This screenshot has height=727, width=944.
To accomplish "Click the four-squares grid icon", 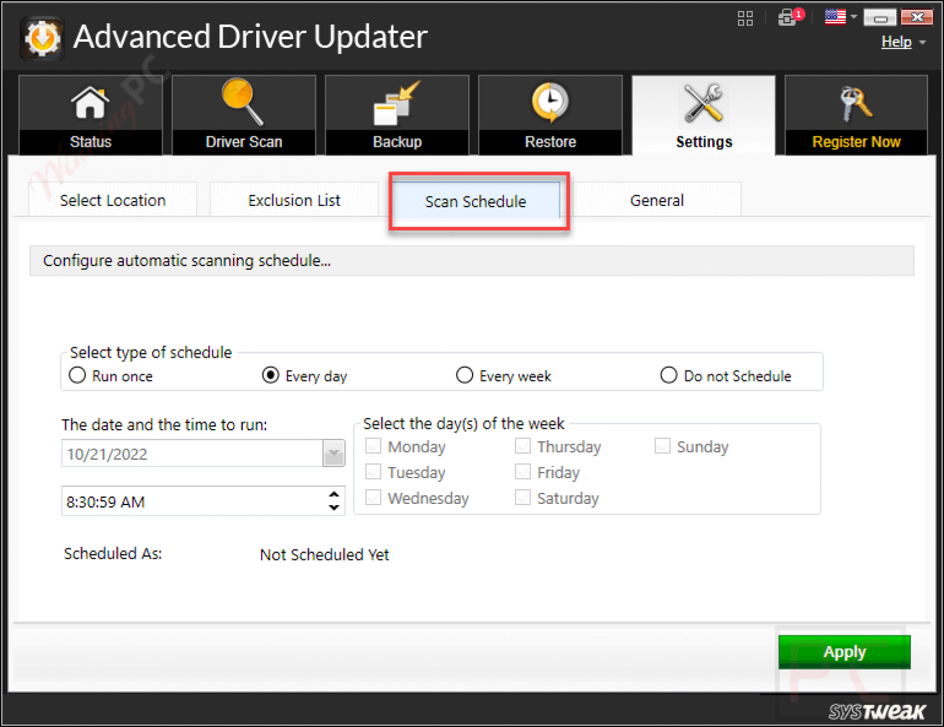I will coord(745,18).
